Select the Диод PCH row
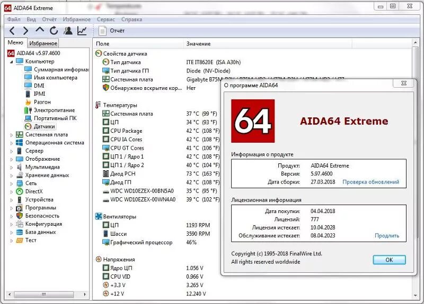This screenshot has height=304, width=424. (x=161, y=174)
